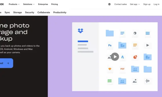Click the globe language selector icon
Image resolution: width=162 pixels, height=97 pixels.
point(109,4)
